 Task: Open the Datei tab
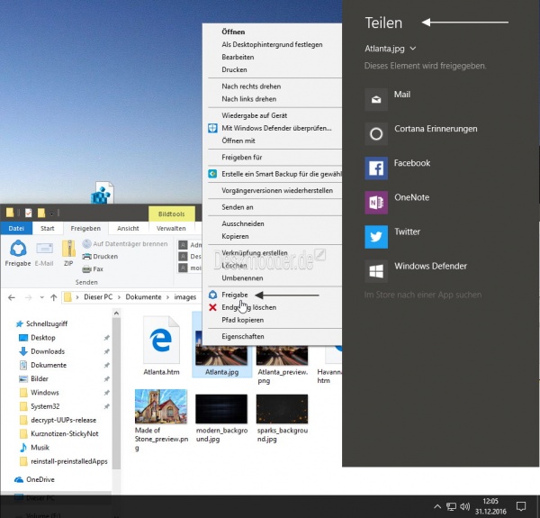coord(16,229)
